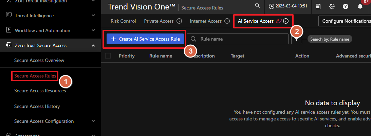Open Secure Access History in sidebar

(37, 106)
